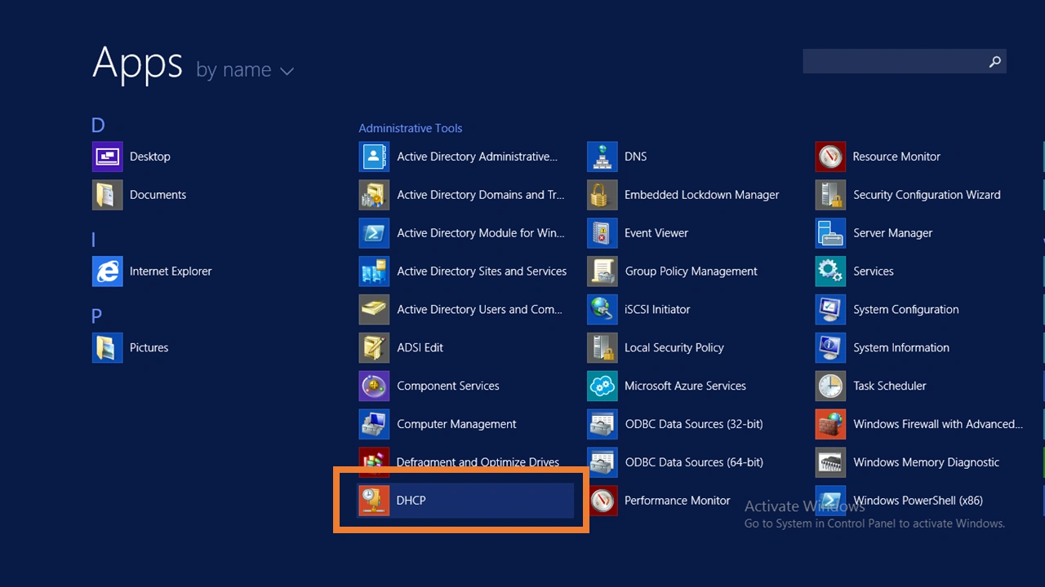1045x587 pixels.
Task: Click the 'DNS' label text
Action: [x=636, y=157]
